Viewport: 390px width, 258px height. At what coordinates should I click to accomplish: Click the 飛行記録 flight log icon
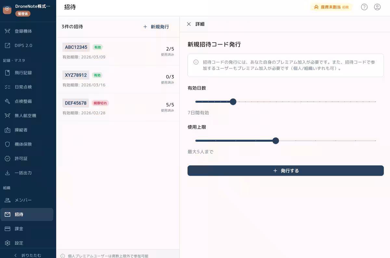tap(7, 72)
